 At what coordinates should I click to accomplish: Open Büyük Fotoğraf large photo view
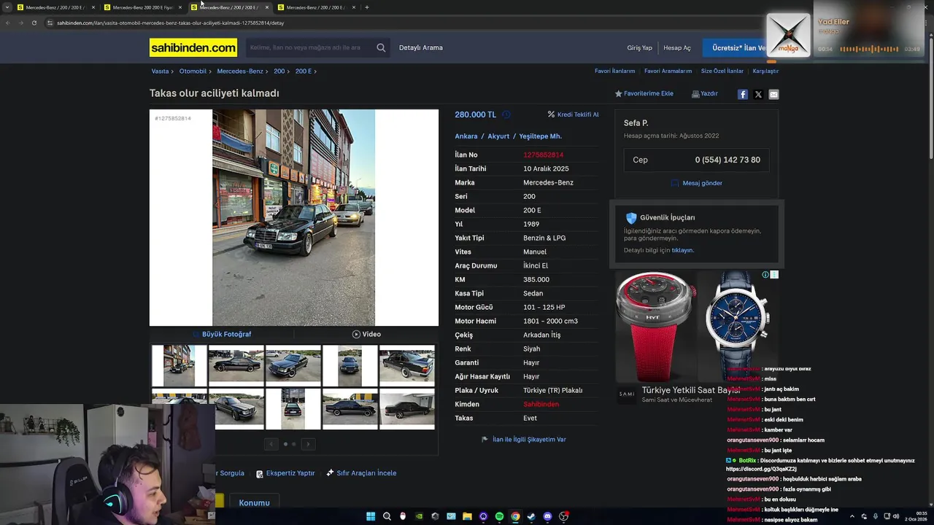tap(222, 334)
